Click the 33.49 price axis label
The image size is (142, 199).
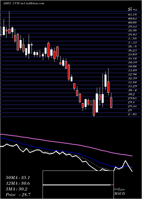point(133,70)
